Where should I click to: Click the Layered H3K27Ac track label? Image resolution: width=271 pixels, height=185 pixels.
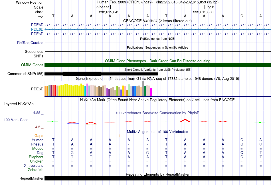19,104
